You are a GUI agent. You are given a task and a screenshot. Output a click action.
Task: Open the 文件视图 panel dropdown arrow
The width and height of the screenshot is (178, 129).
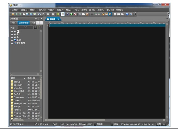click(36, 19)
